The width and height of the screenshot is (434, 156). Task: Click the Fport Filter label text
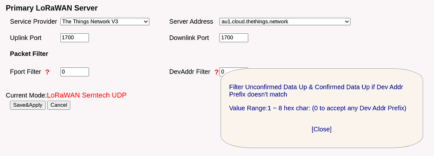click(x=26, y=72)
